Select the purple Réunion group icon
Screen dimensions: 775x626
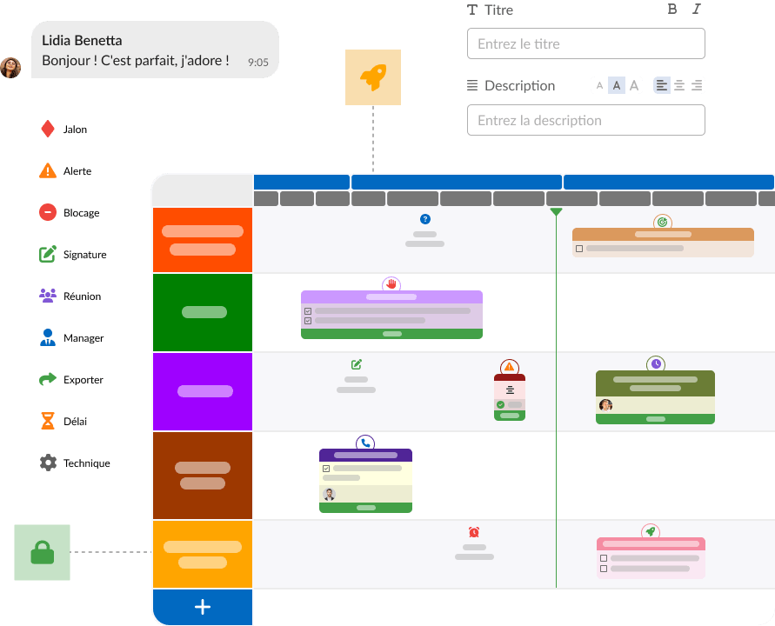pyautogui.click(x=48, y=296)
